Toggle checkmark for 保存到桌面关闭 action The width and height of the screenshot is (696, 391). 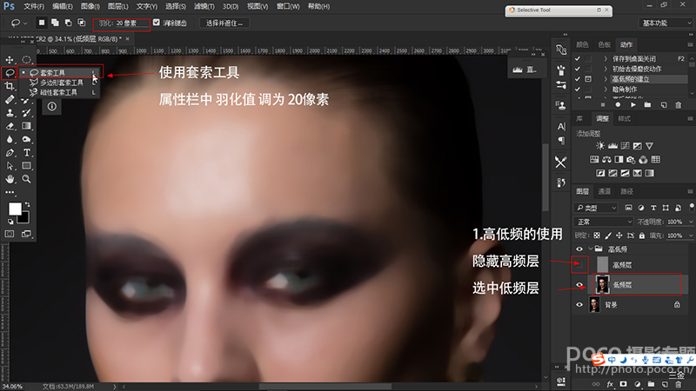click(578, 58)
